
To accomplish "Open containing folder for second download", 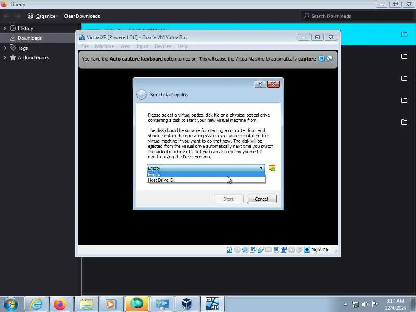I will point(404,56).
